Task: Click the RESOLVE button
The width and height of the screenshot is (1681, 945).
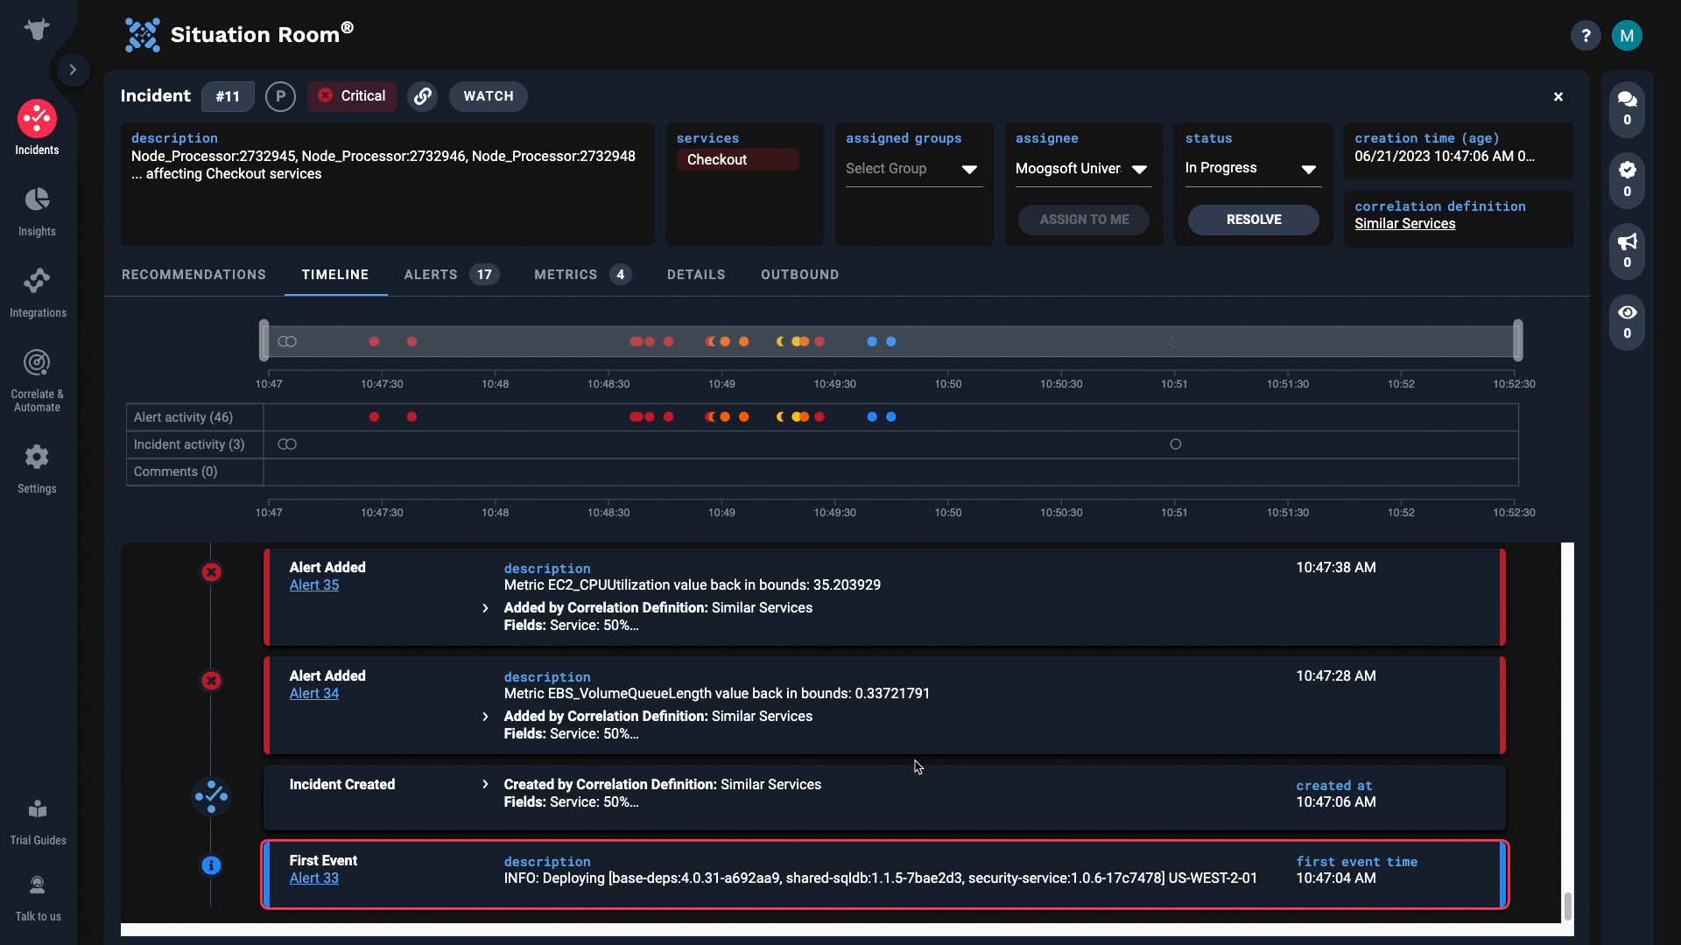Action: 1254,220
